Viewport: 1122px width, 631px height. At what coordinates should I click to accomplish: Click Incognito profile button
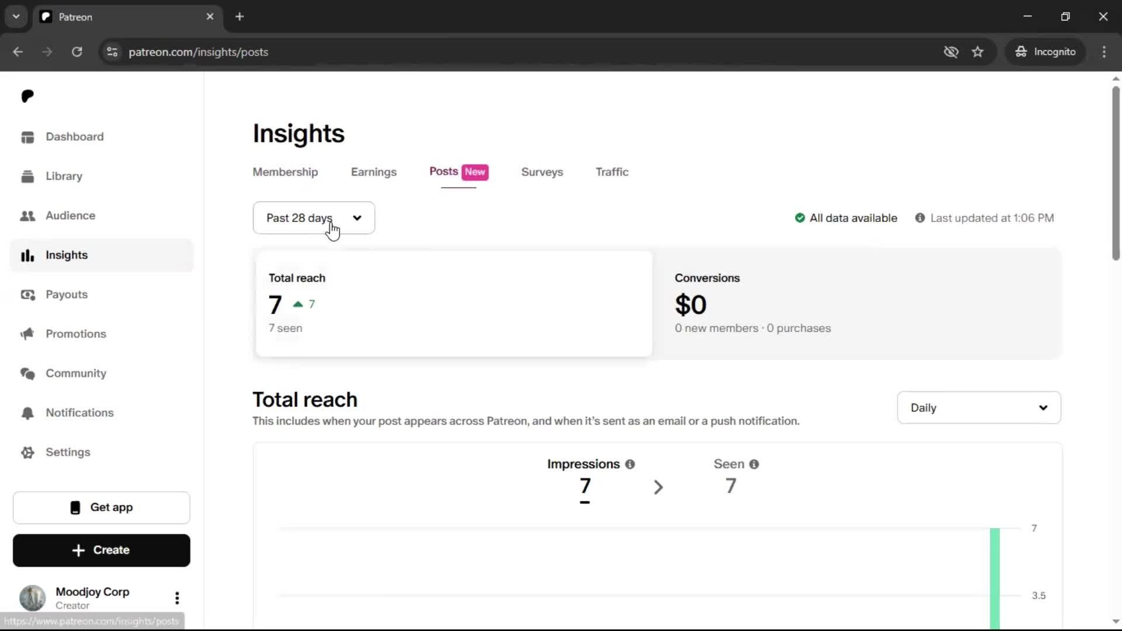coord(1045,52)
